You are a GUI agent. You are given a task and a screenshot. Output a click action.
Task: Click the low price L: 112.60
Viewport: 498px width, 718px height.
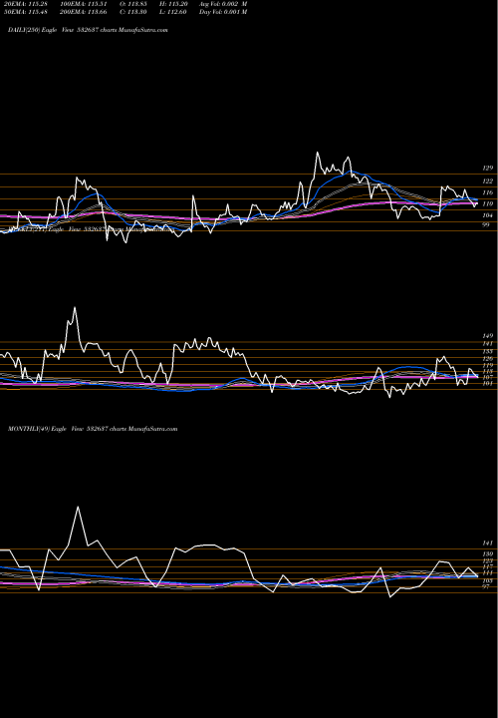click(173, 12)
